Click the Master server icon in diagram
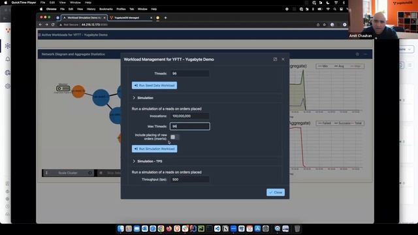Screen dimensions: 418x235 pos(63,88)
